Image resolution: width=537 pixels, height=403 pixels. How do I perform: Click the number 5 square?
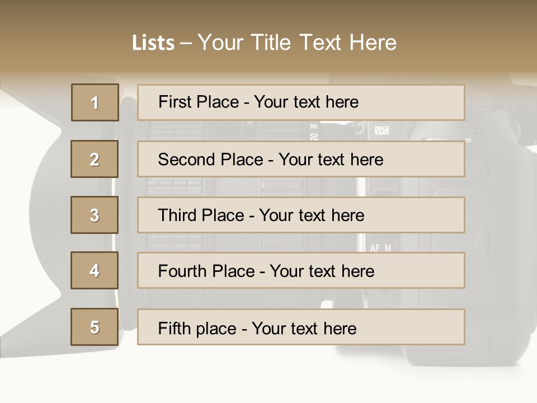point(95,327)
